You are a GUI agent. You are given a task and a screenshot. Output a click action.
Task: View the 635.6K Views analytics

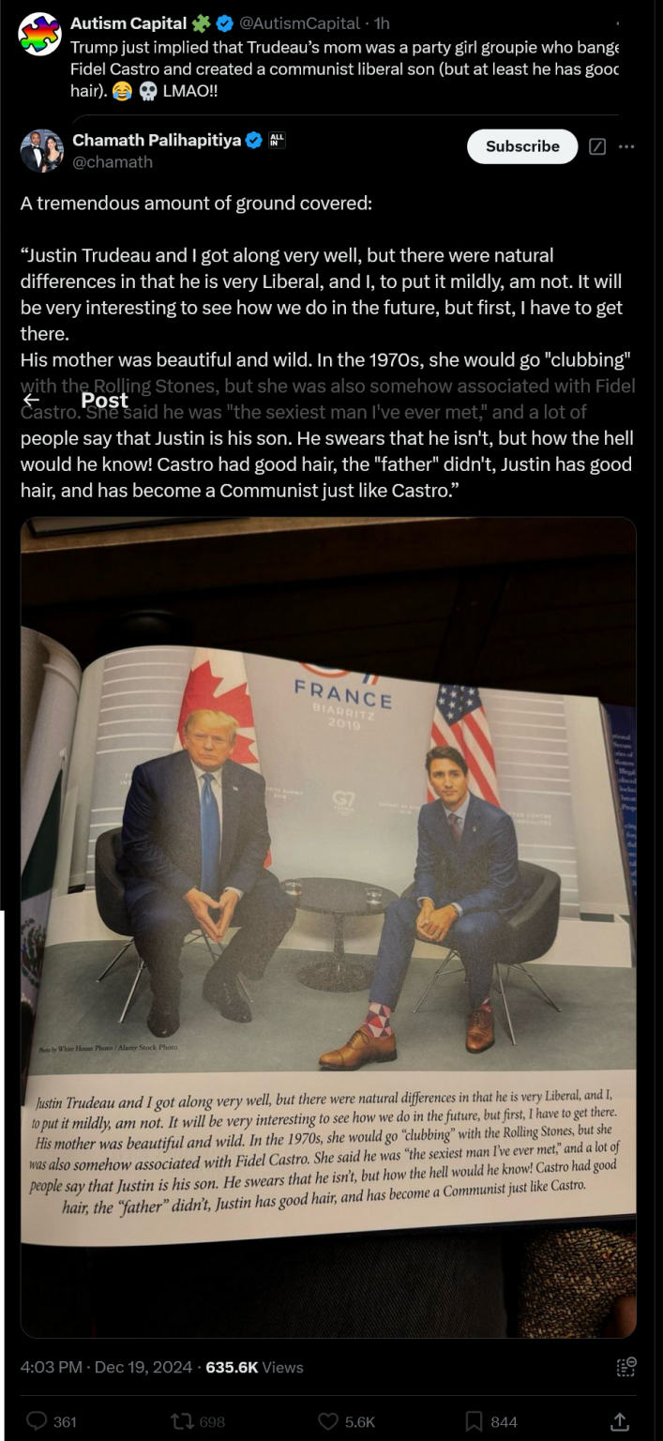click(254, 1367)
